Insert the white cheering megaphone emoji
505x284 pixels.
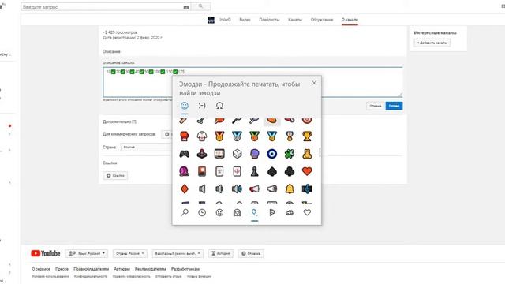click(271, 189)
